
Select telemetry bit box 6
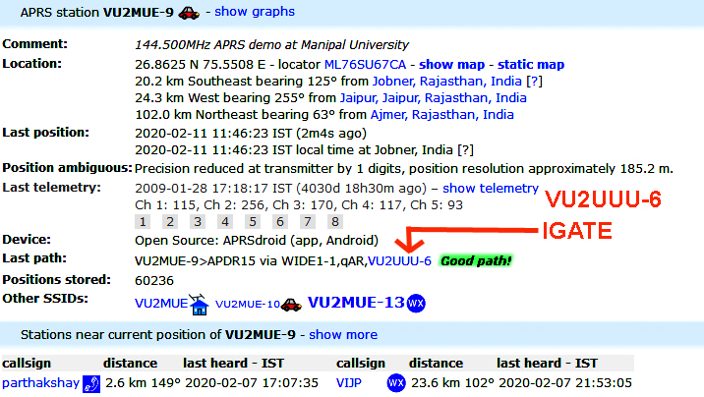click(279, 222)
